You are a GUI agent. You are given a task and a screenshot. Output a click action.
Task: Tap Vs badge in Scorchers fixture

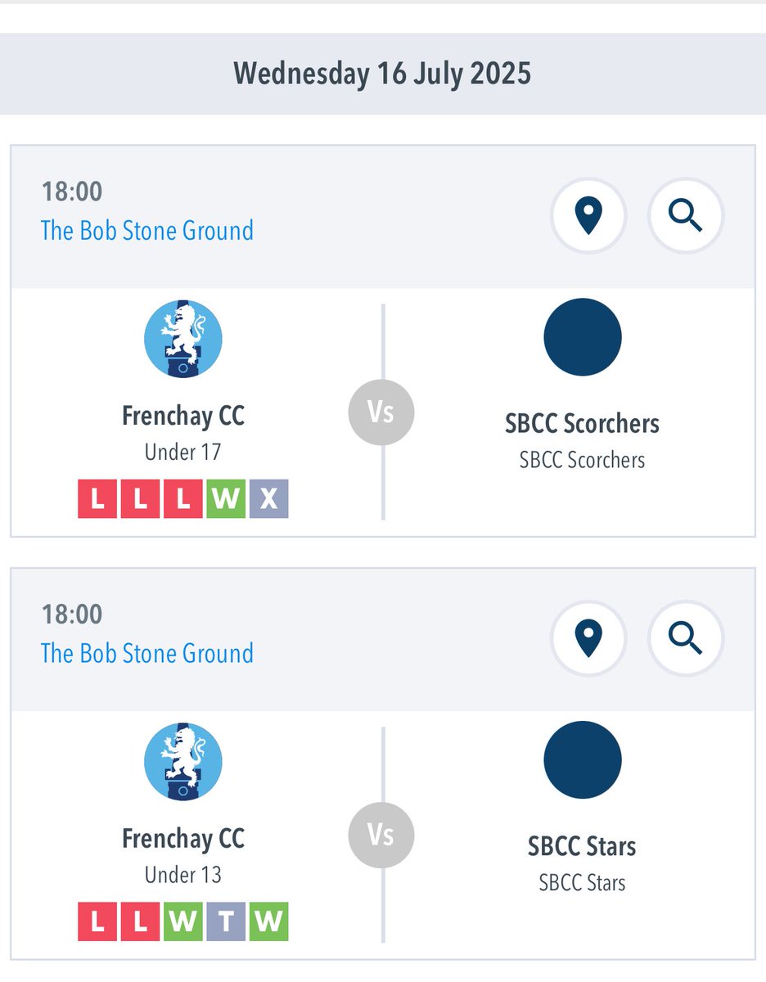point(381,412)
